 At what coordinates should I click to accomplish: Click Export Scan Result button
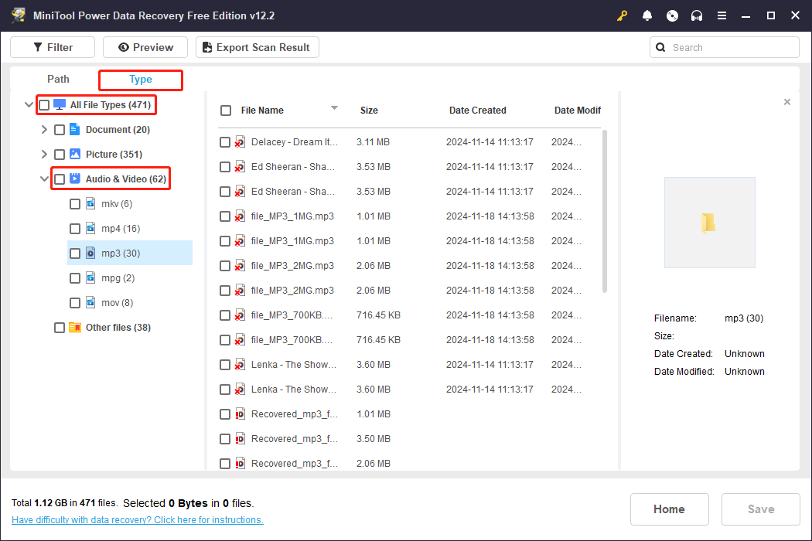click(x=258, y=47)
